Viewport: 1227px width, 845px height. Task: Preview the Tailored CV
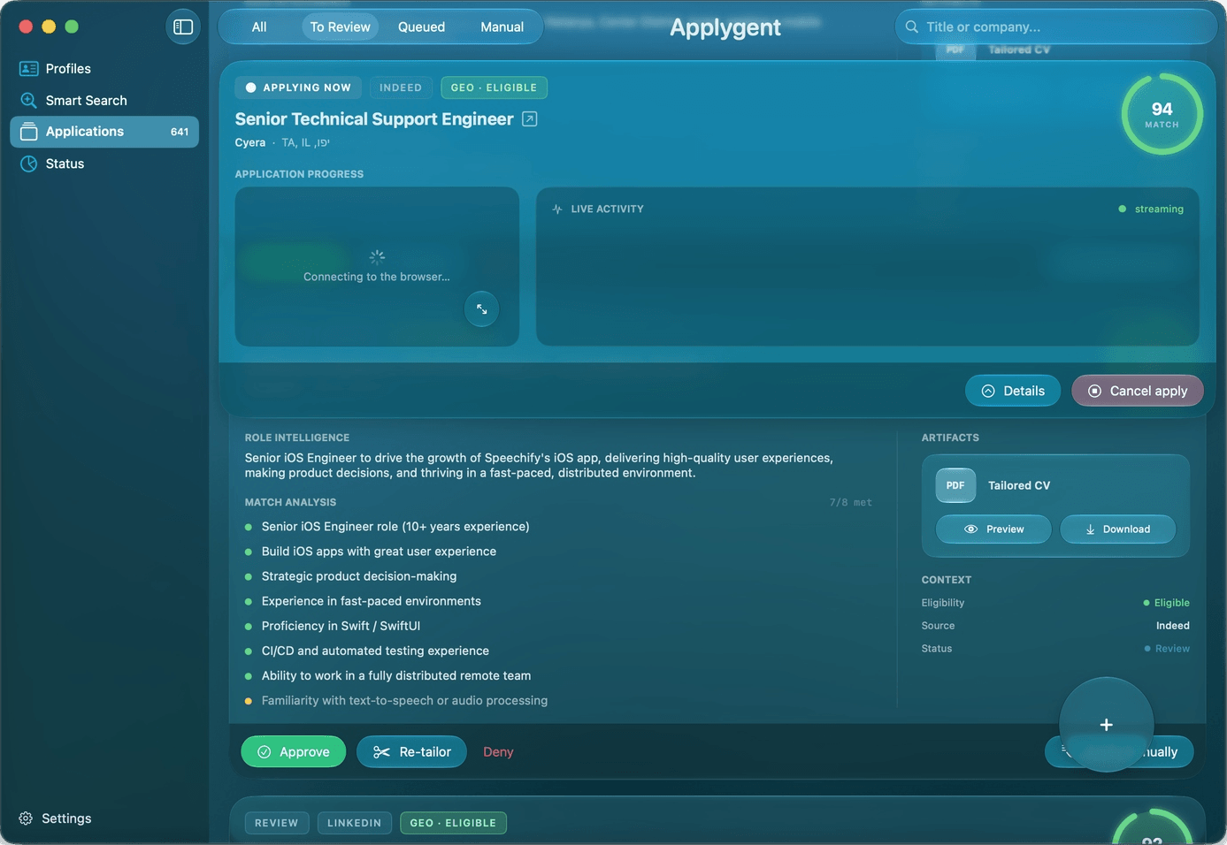click(993, 529)
